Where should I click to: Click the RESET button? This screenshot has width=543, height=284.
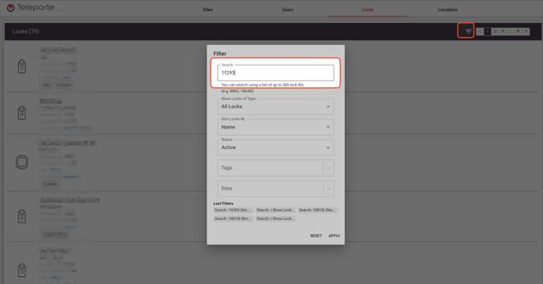click(316, 236)
